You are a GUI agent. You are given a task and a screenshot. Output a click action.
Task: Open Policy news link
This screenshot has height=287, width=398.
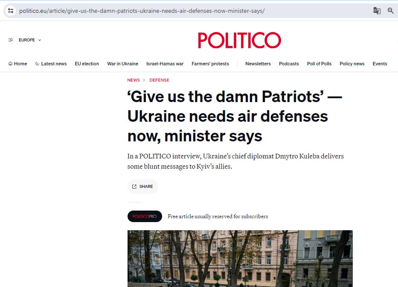point(352,64)
